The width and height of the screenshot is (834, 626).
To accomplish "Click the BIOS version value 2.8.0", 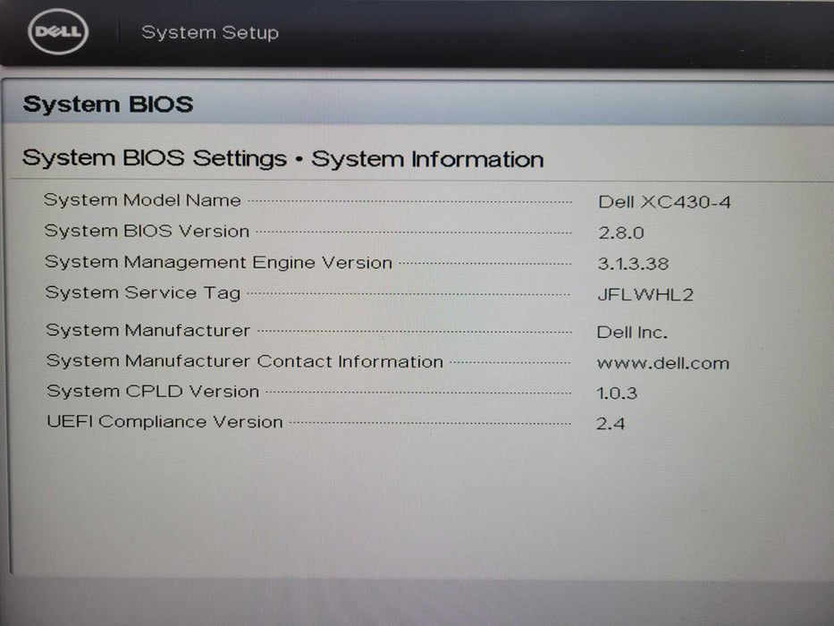I will [620, 233].
